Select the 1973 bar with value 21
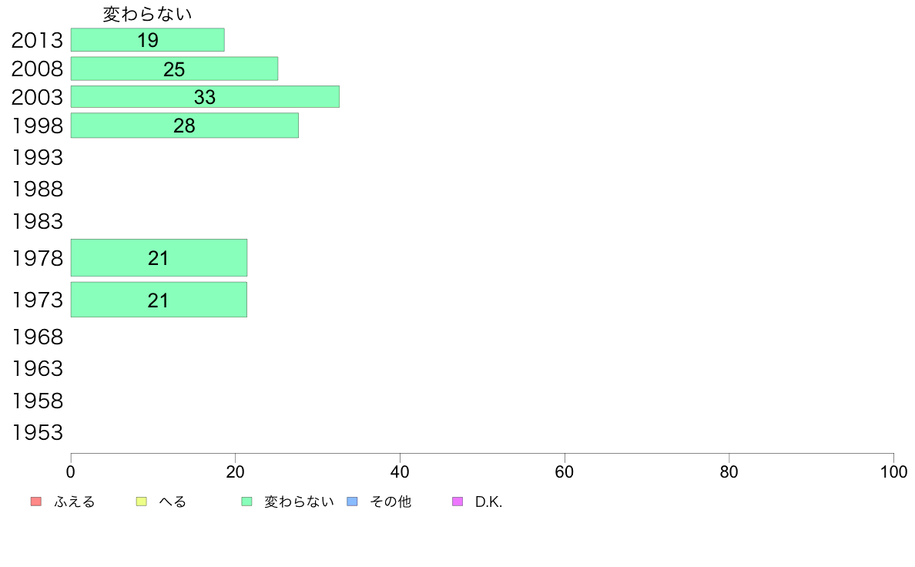The image size is (915, 567). (159, 300)
